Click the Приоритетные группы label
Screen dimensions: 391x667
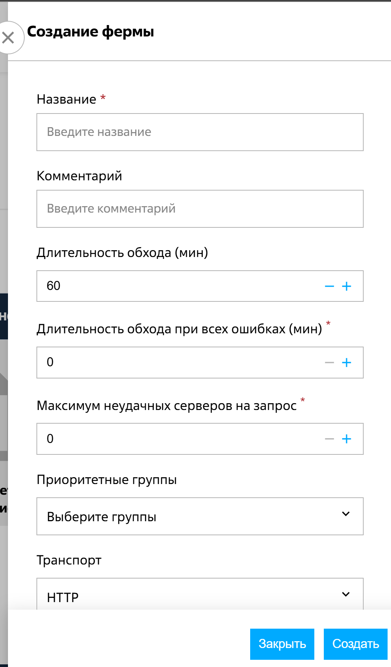tap(107, 480)
